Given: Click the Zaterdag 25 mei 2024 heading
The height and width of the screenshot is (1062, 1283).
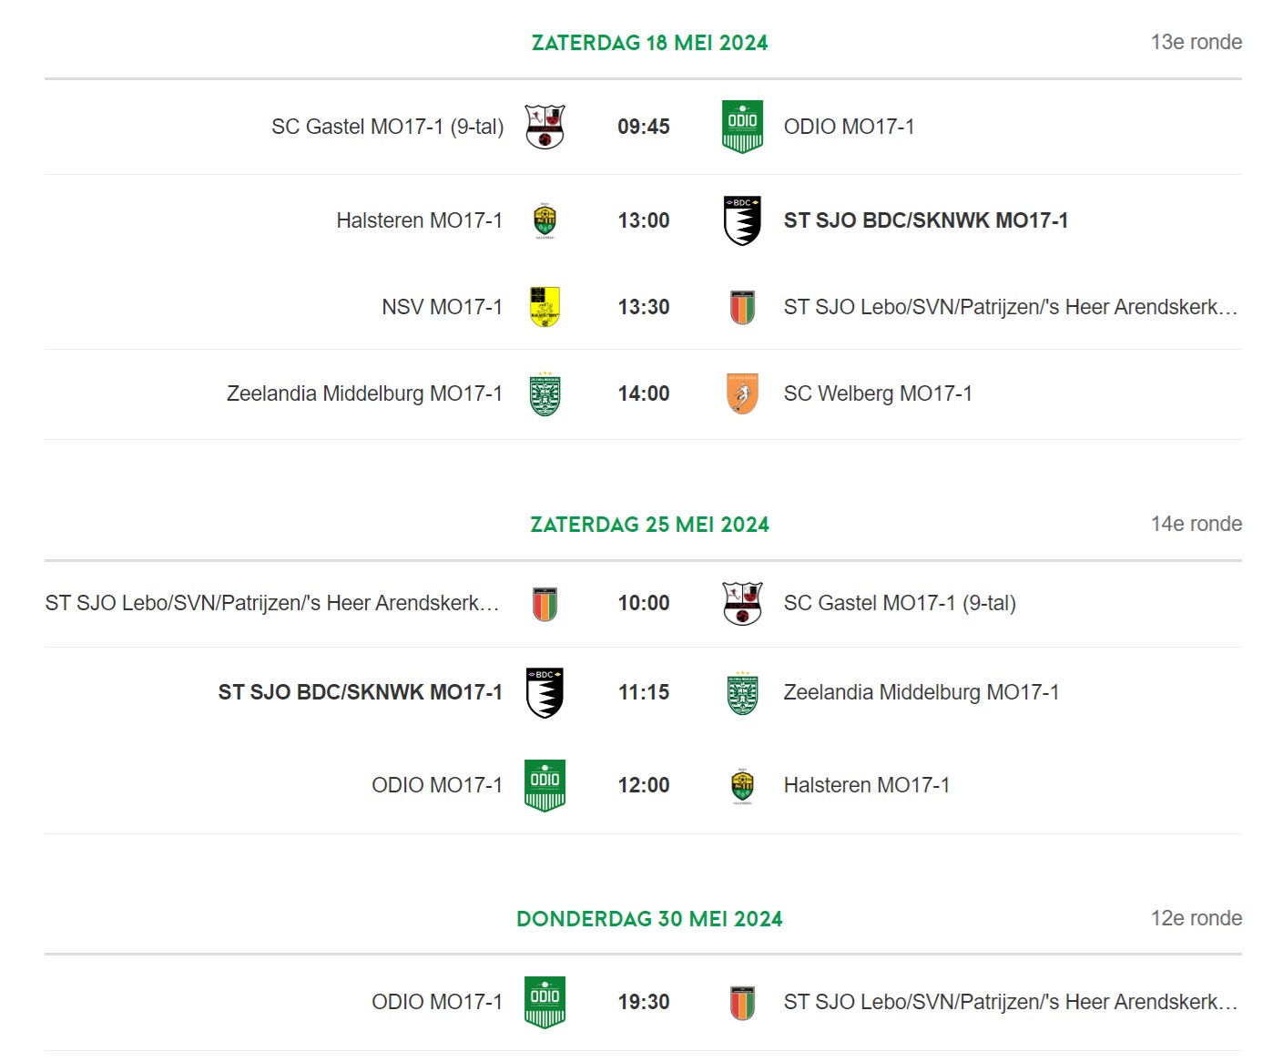Looking at the screenshot, I should pyautogui.click(x=649, y=525).
